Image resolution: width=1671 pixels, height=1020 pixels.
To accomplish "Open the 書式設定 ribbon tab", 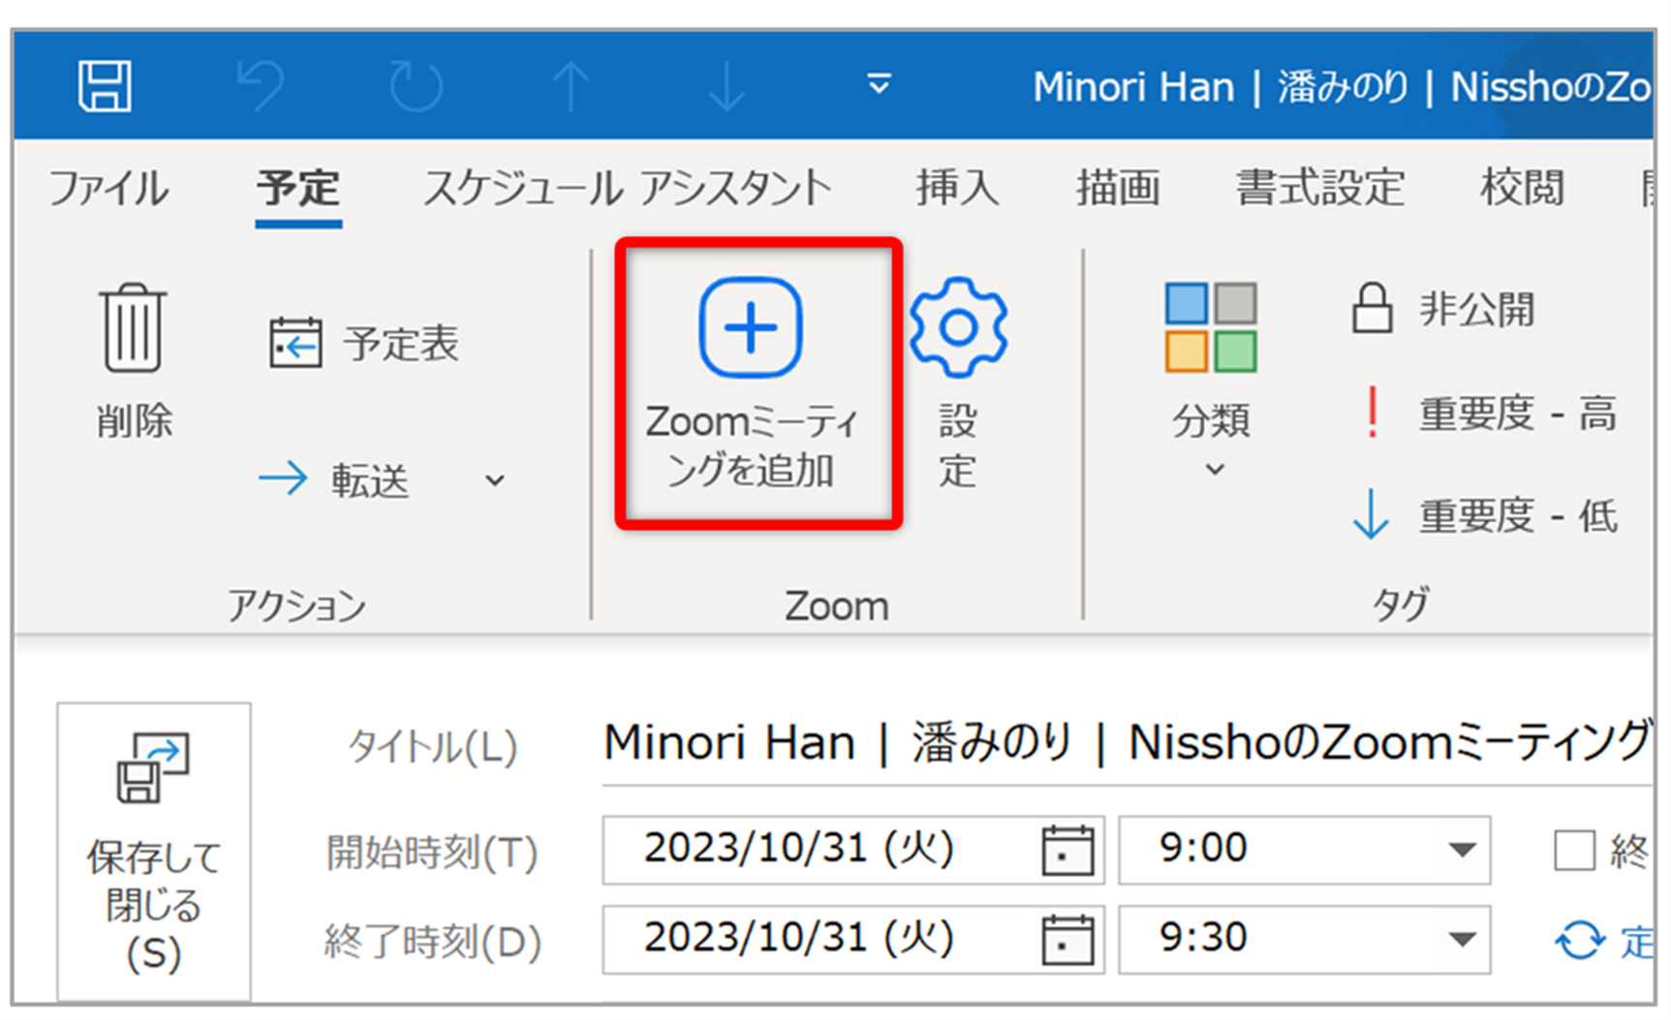I will pyautogui.click(x=1319, y=187).
